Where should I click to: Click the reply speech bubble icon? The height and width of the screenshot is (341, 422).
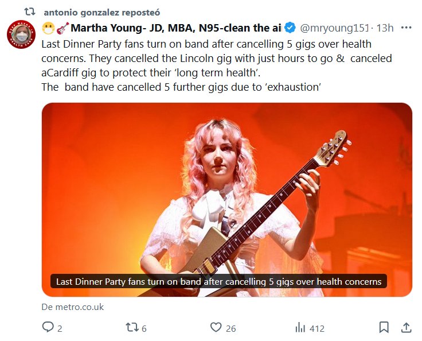[48, 328]
